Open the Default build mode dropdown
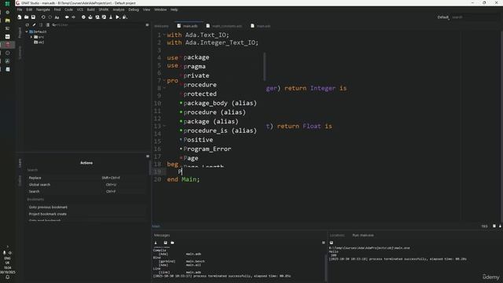 (443, 17)
